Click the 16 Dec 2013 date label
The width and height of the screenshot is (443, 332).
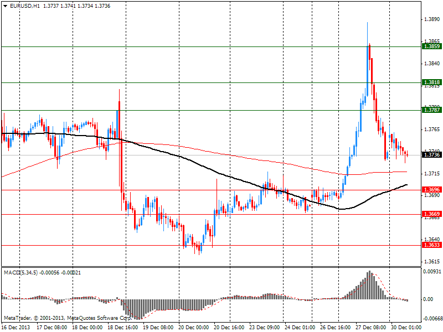coord(16,328)
